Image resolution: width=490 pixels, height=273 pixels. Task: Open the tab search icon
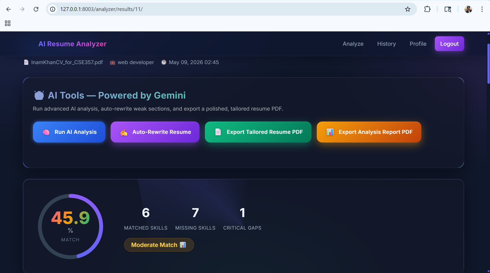448,9
